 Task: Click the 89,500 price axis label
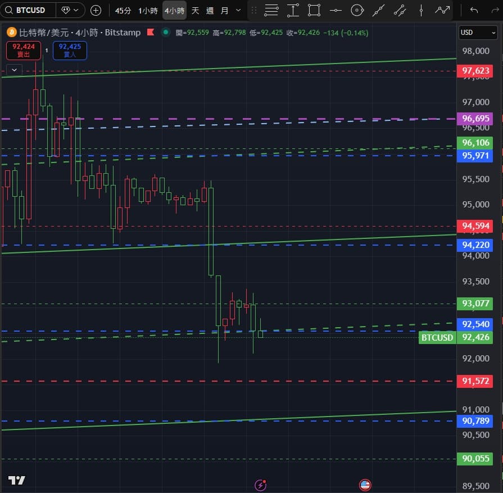[x=475, y=486]
